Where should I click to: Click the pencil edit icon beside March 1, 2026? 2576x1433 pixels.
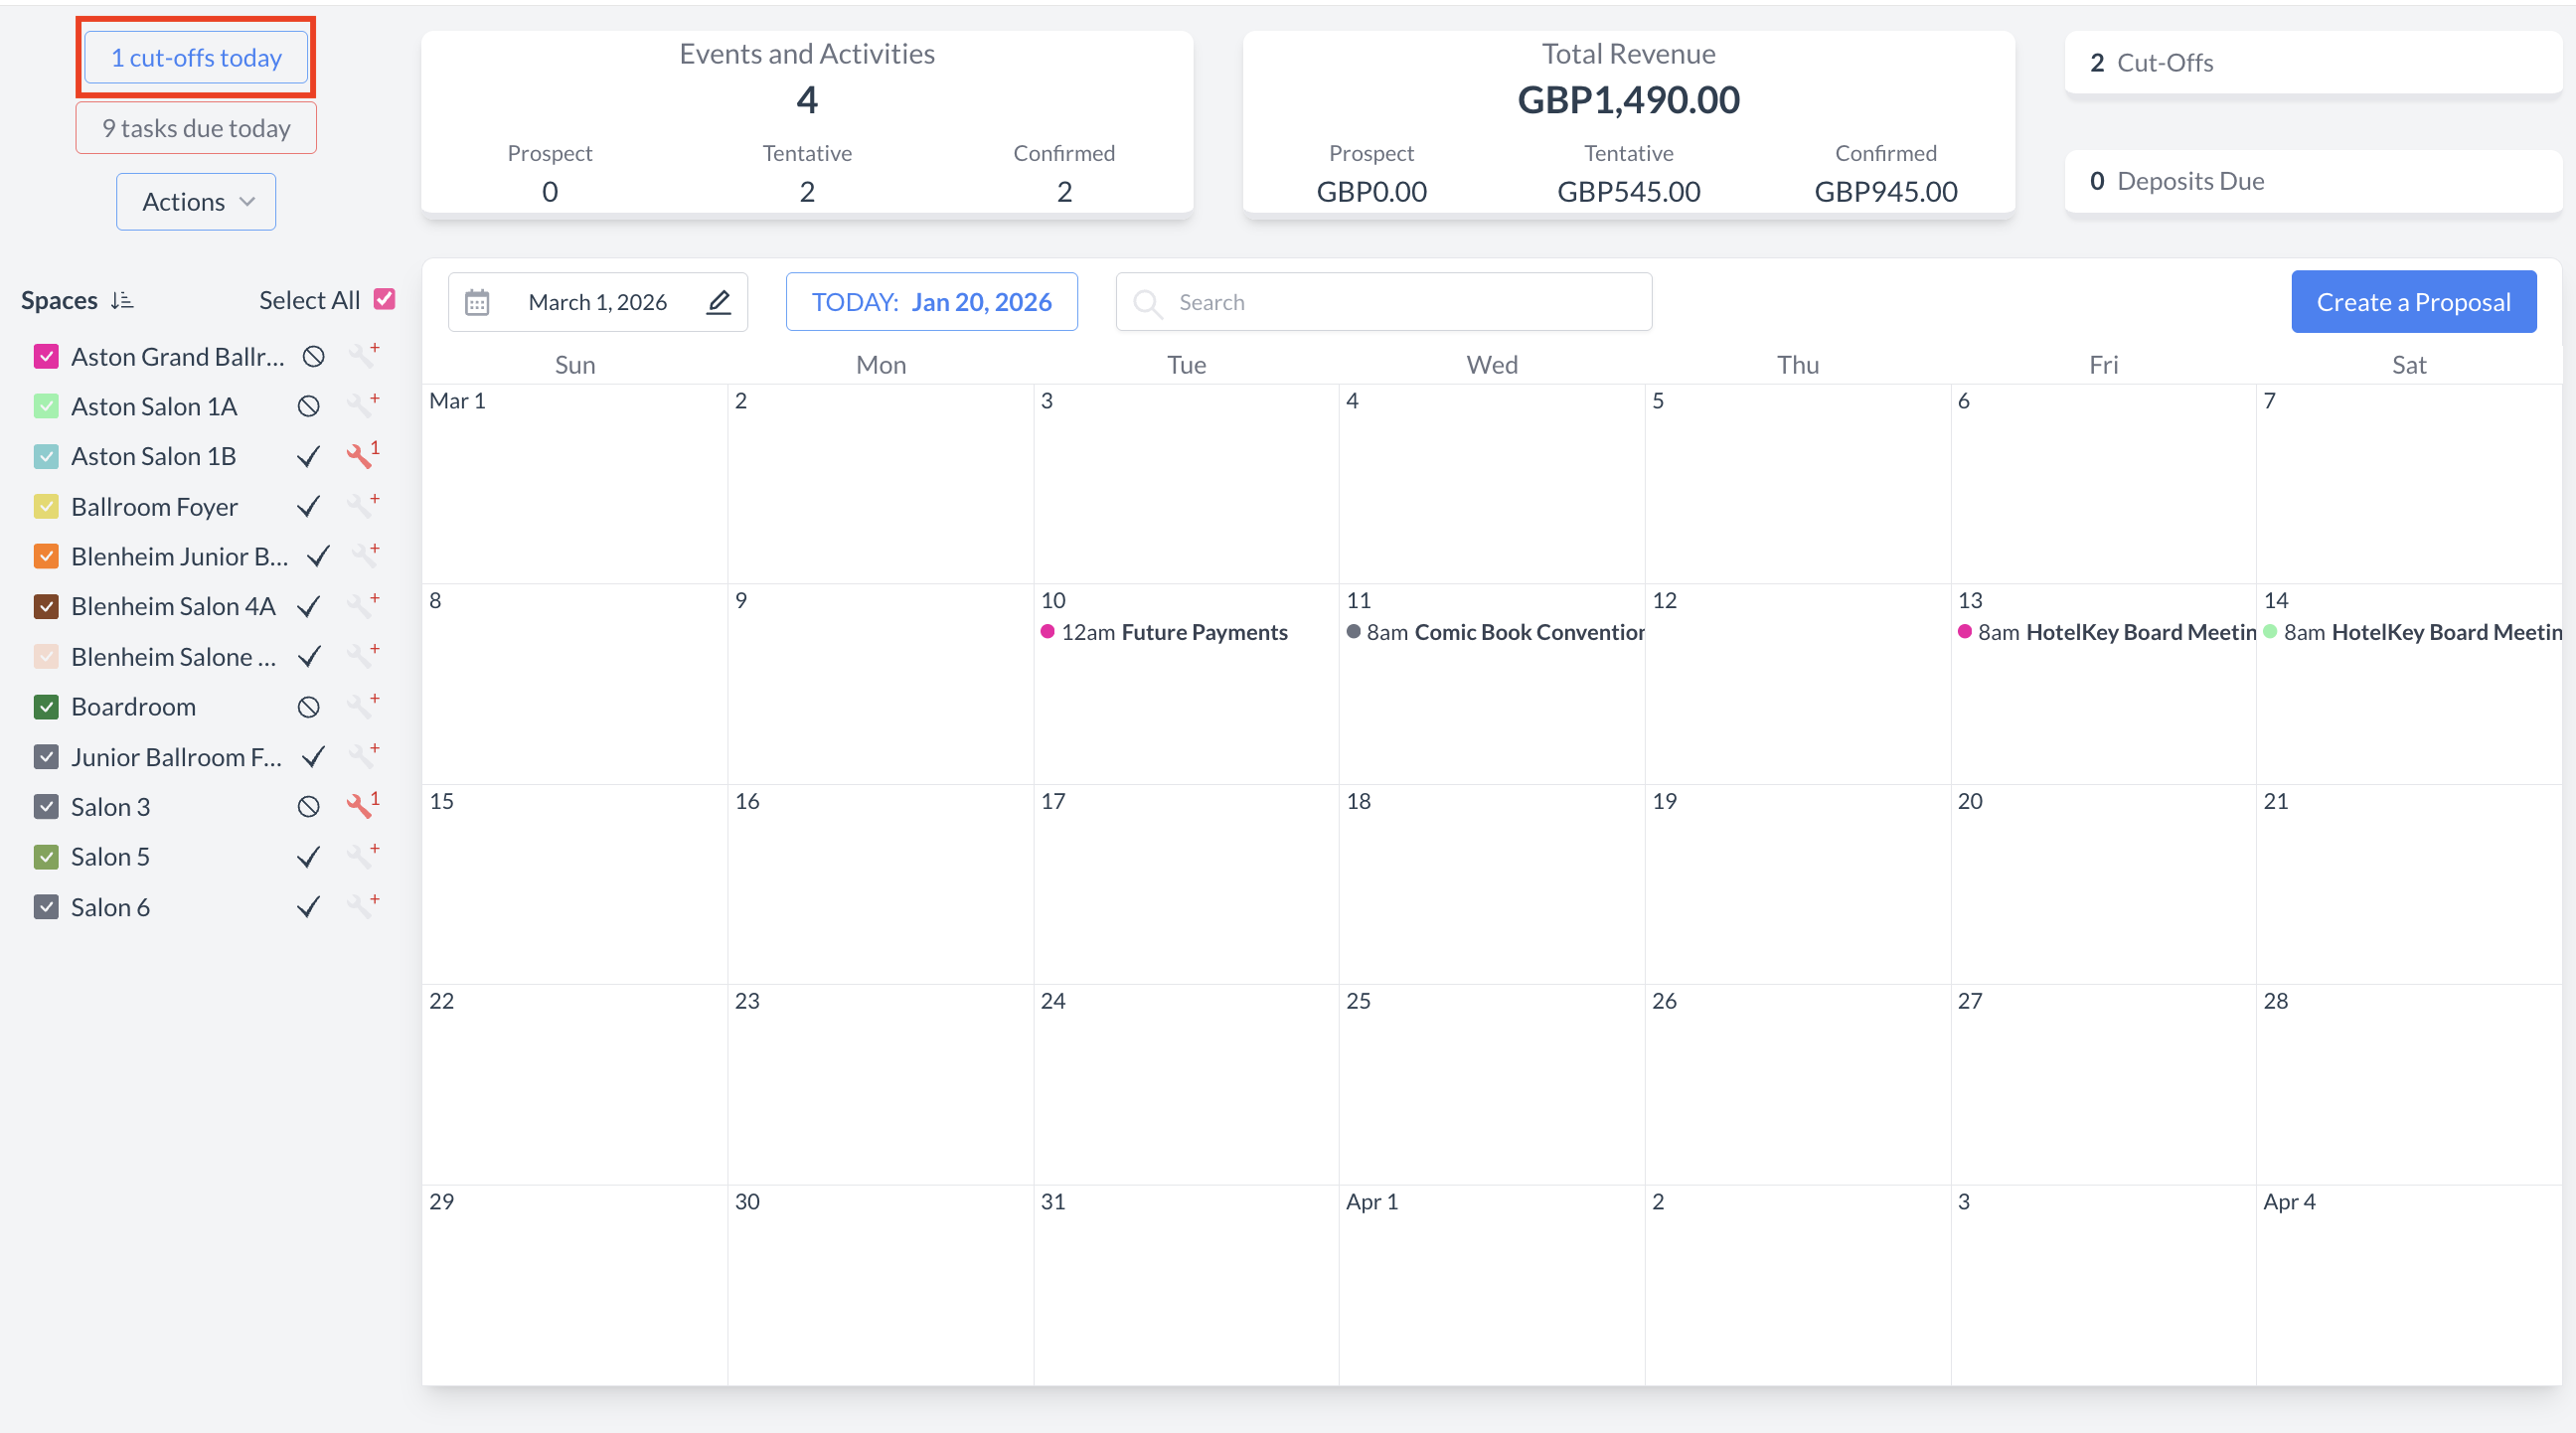(718, 302)
